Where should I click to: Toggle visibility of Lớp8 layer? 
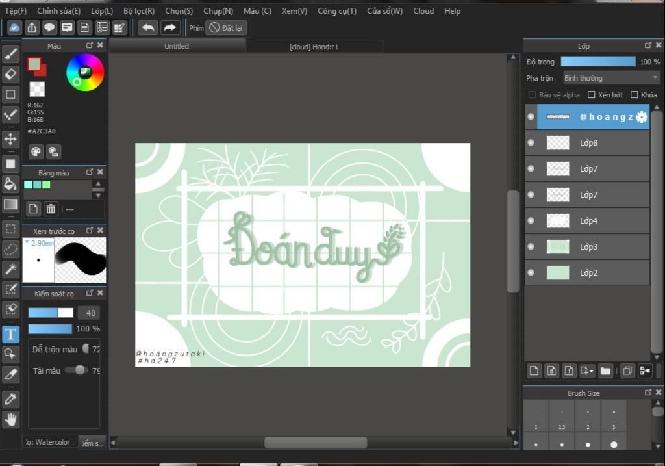531,142
